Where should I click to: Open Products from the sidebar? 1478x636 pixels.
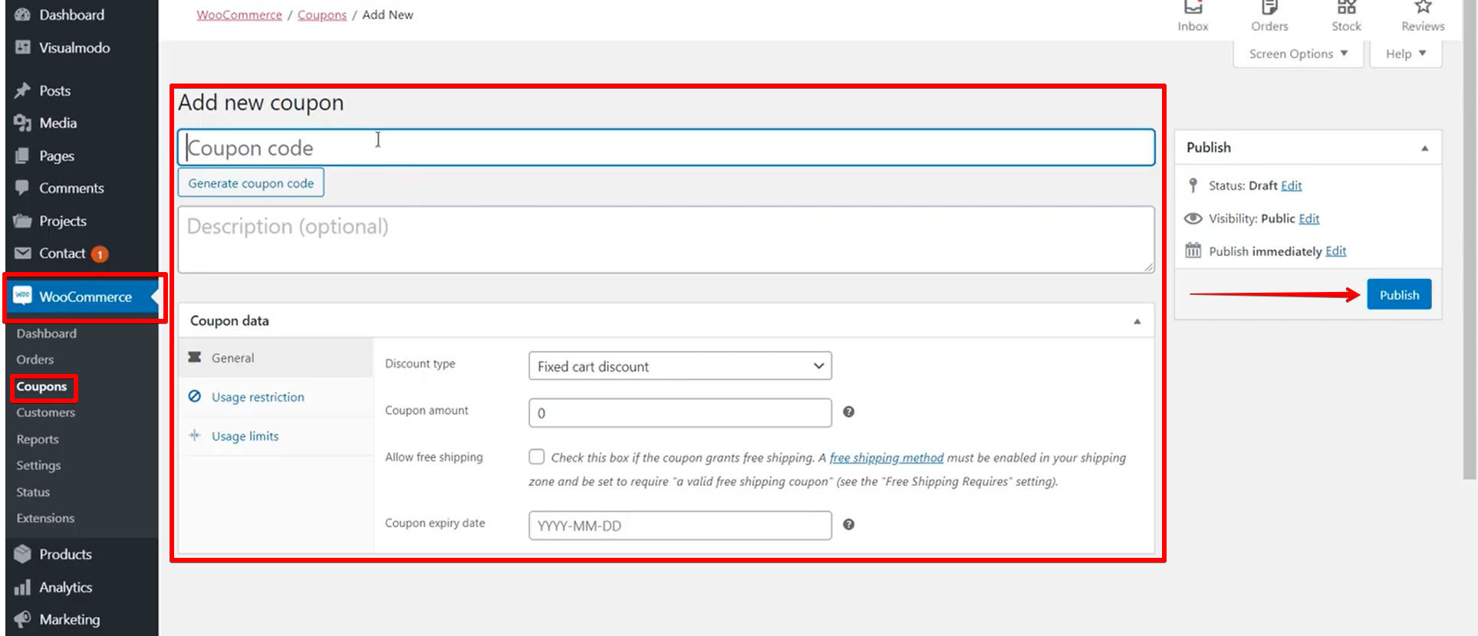click(x=65, y=554)
